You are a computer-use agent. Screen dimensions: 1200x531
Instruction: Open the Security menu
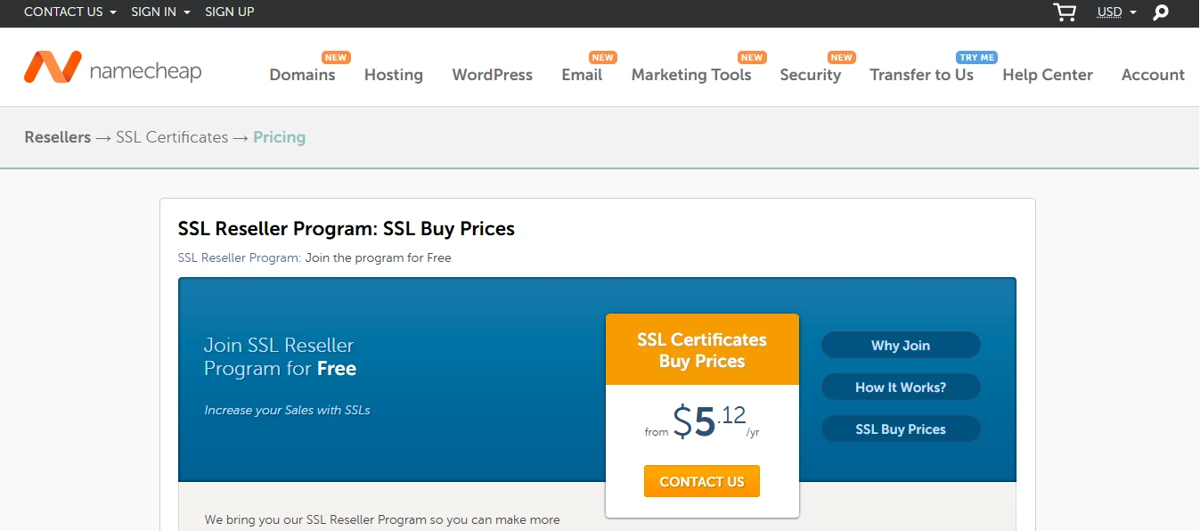(x=811, y=75)
